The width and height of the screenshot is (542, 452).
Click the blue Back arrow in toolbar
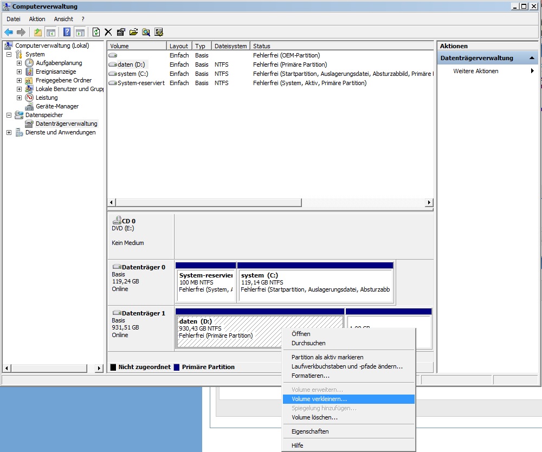coord(9,33)
